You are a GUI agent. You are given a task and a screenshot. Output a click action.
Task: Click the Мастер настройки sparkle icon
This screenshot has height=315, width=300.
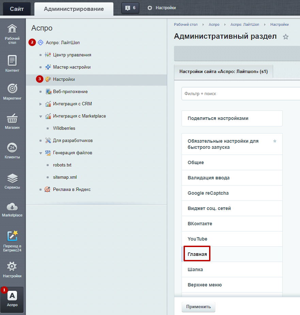point(48,67)
